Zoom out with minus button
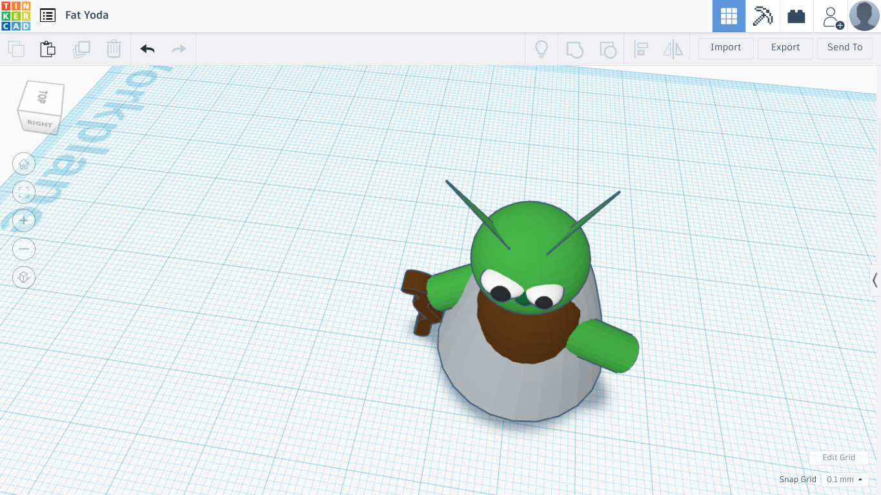Viewport: 881px width, 495px height. point(24,249)
